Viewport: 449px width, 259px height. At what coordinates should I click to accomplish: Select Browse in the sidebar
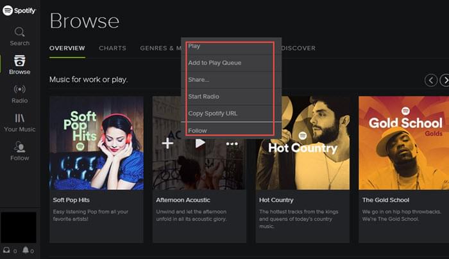click(x=19, y=65)
